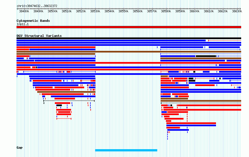Click the Cytogenetic Bands track title
The width and height of the screenshot is (249, 157).
point(33,21)
